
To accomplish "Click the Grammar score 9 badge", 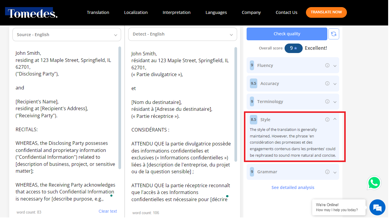I will (x=252, y=172).
